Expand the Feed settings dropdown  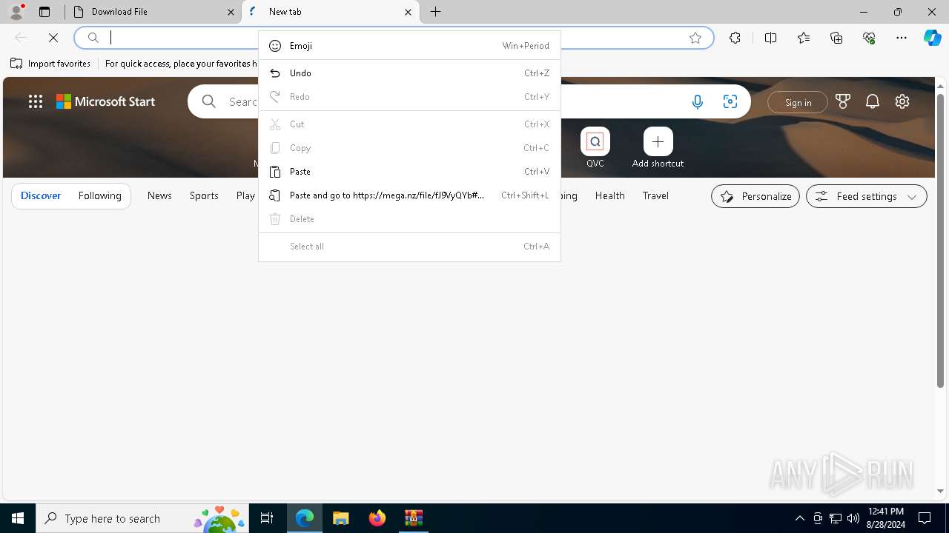(866, 196)
